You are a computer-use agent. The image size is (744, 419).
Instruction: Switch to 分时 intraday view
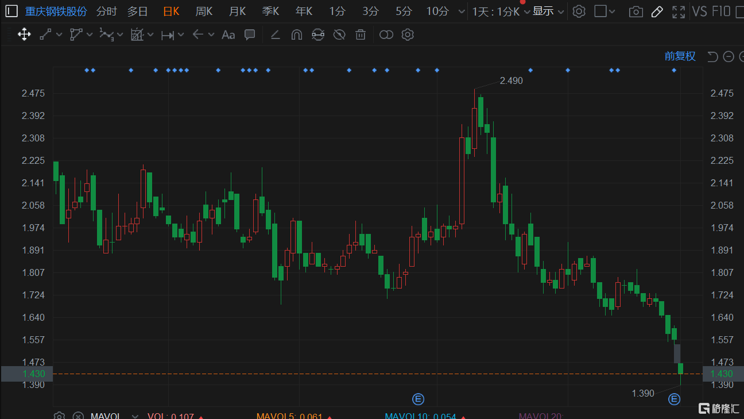(106, 11)
